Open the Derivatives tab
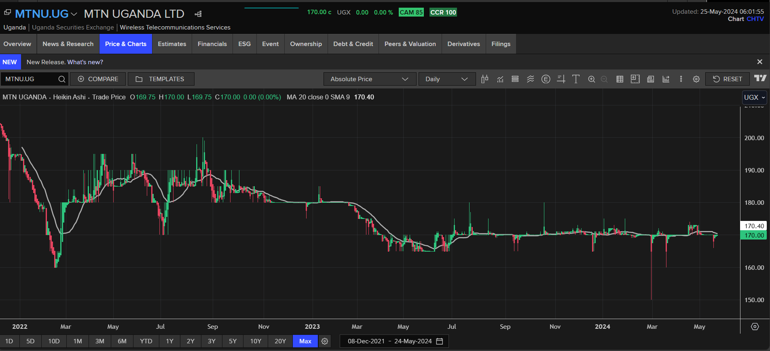770x351 pixels. pyautogui.click(x=464, y=44)
